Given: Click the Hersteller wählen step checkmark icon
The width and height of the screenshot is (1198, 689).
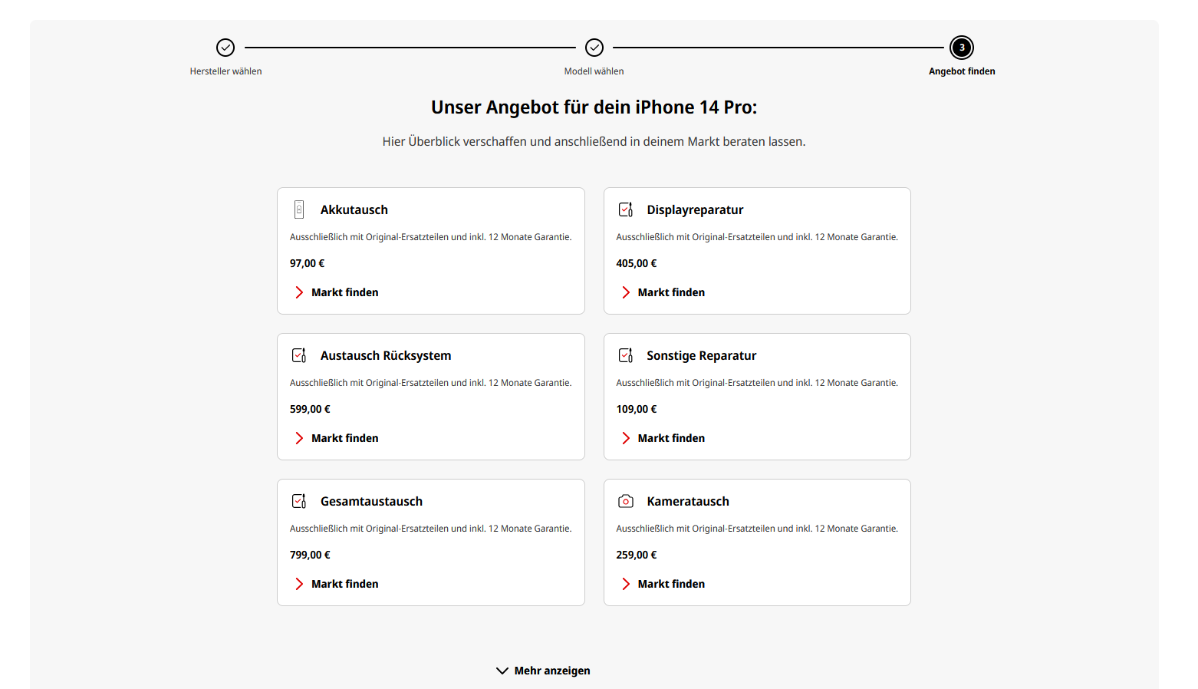Looking at the screenshot, I should pos(225,48).
